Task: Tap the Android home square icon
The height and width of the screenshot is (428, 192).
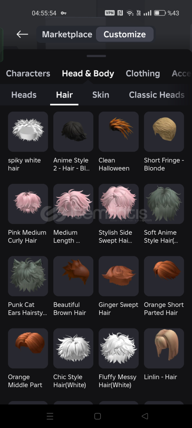Action: pos(97,416)
